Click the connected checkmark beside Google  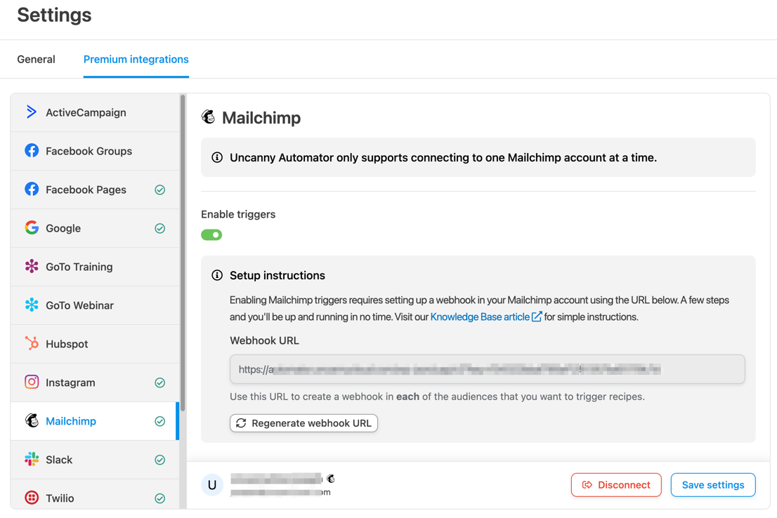point(159,228)
